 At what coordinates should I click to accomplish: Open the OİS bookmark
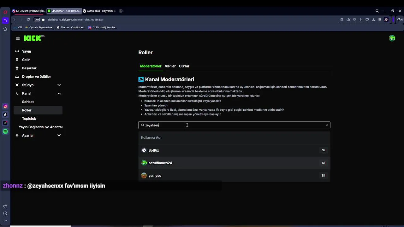18,27
